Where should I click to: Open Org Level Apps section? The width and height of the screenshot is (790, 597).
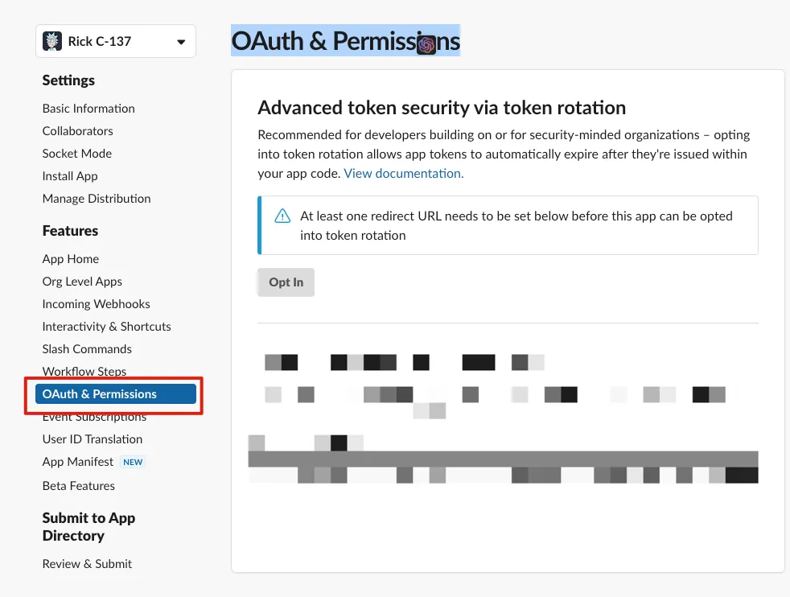[x=82, y=282]
